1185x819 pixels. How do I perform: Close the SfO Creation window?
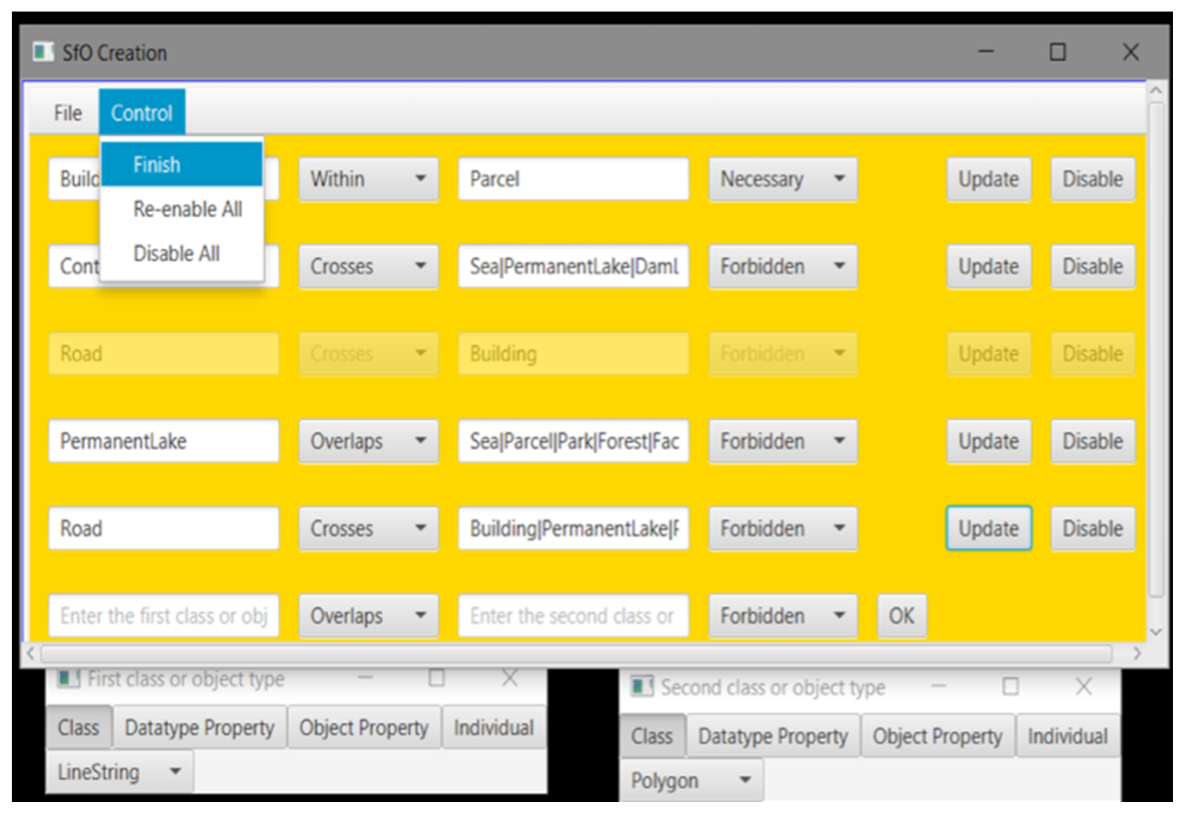coord(1131,52)
